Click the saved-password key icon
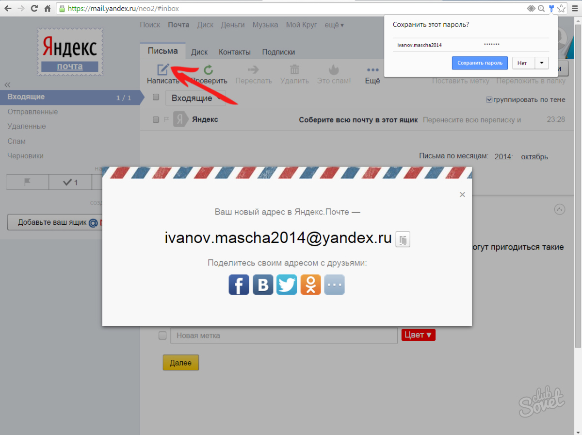Screen dimensions: 582x435 pos(551,8)
